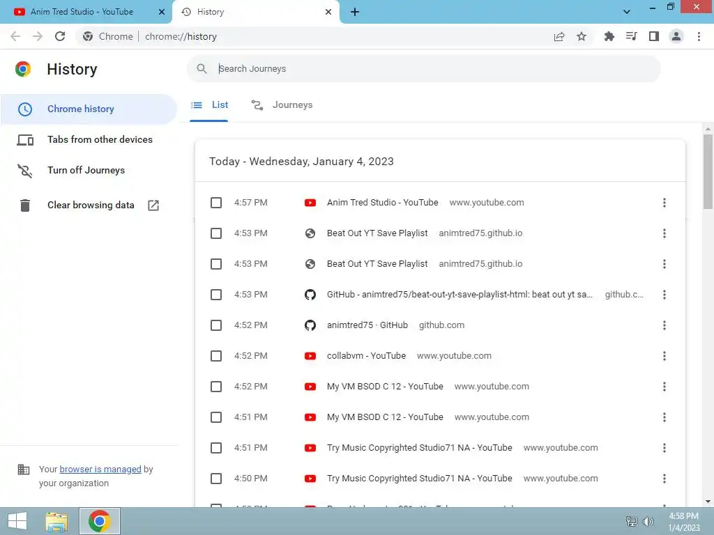Screen dimensions: 714x535
Task: Check the first 4:53 PM Beat Out YT entry
Action: coord(216,233)
